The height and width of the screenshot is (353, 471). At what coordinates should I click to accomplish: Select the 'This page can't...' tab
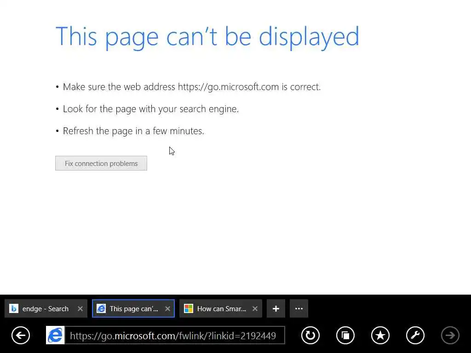coord(133,308)
